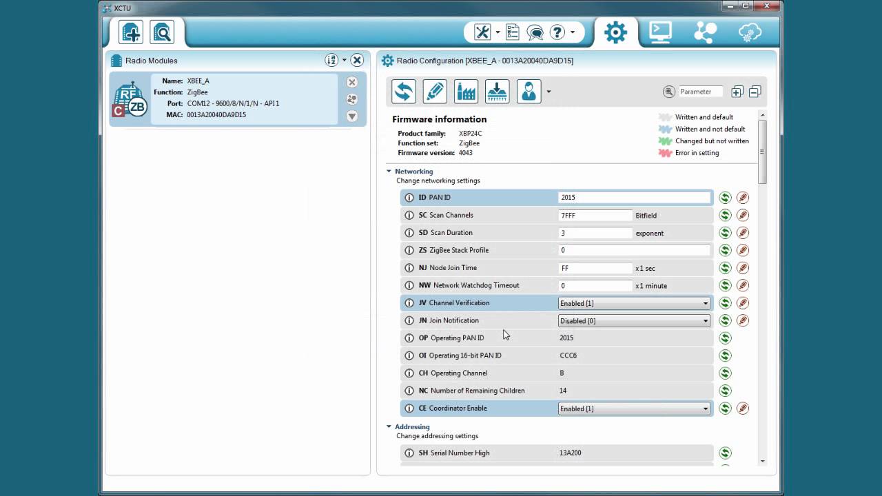Refresh the Serial Number High value
The width and height of the screenshot is (882, 496).
point(725,453)
